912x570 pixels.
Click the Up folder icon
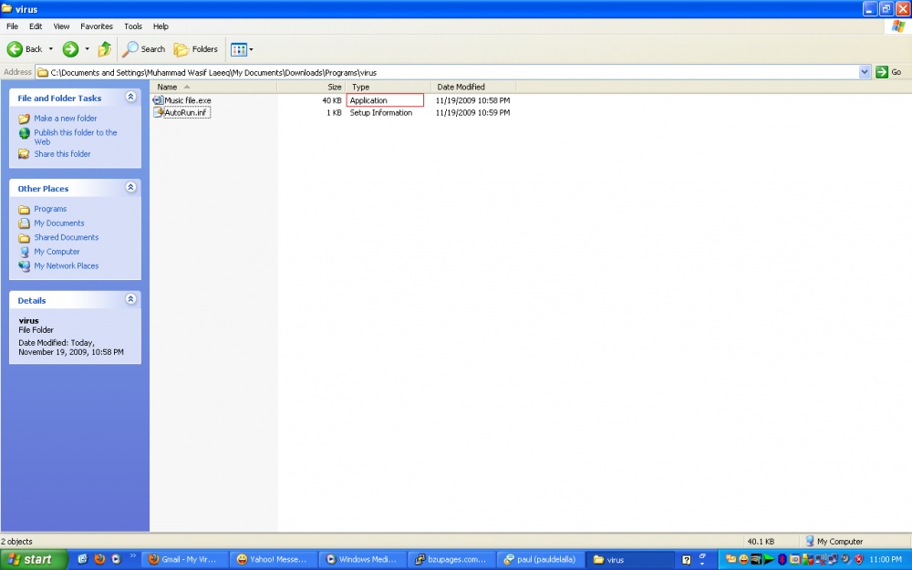[x=105, y=49]
